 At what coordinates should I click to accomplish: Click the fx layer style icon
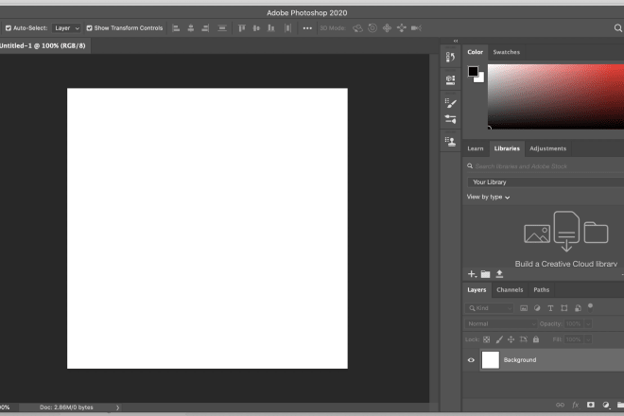coord(576,405)
